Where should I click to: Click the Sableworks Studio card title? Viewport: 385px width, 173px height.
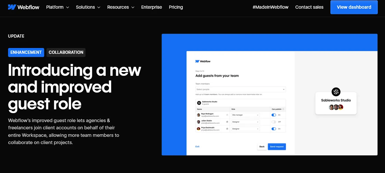[x=336, y=100]
